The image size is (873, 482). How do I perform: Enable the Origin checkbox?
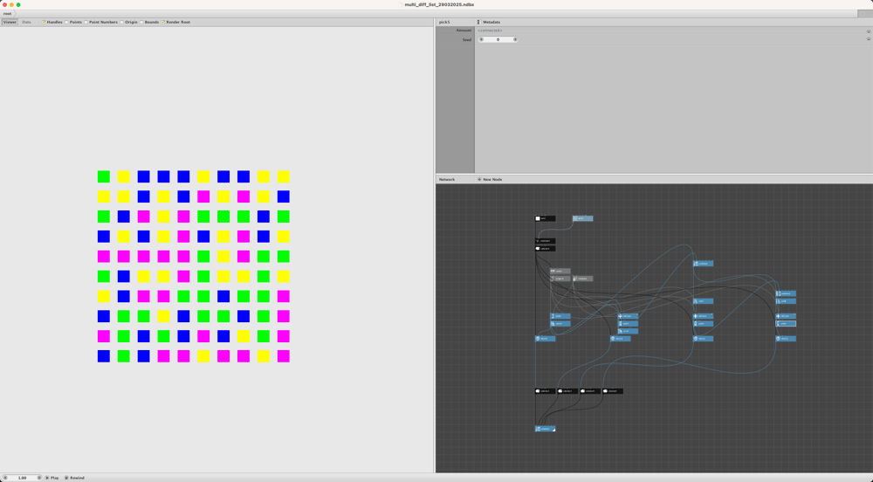[x=122, y=22]
